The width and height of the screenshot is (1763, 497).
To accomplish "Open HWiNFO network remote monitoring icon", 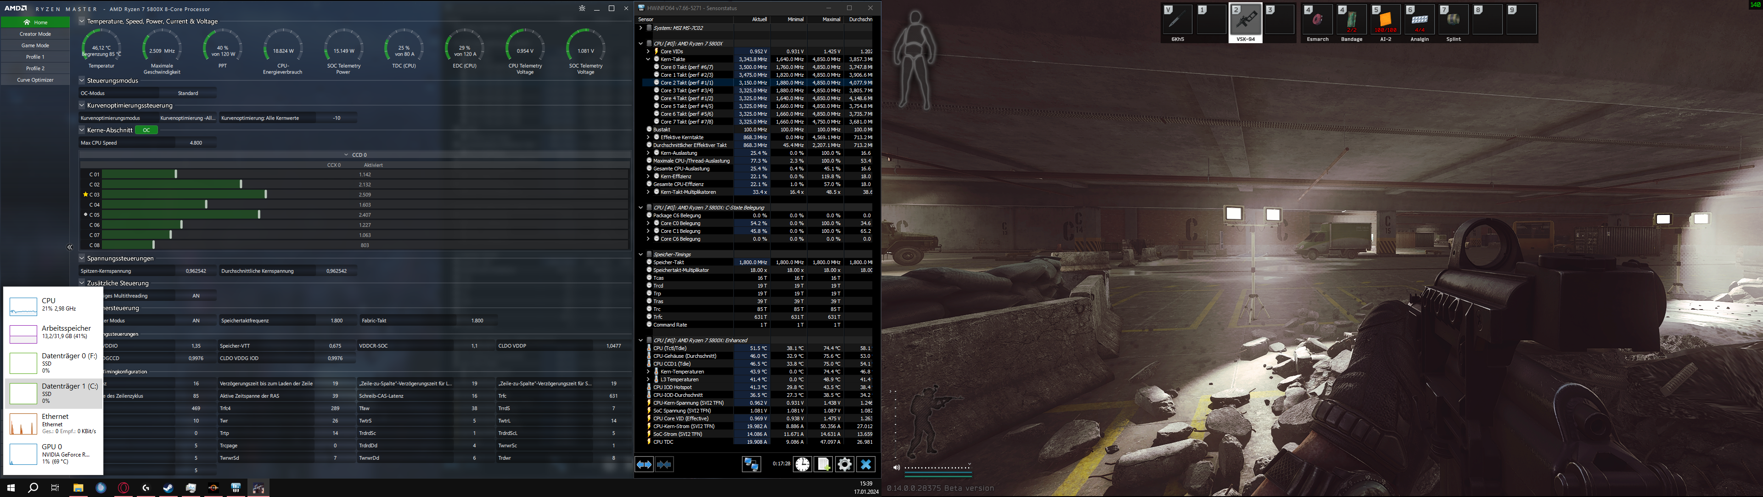I will pos(751,465).
